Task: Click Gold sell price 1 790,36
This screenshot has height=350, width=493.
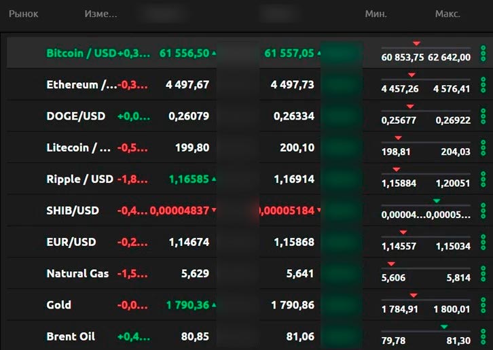Action: click(187, 305)
